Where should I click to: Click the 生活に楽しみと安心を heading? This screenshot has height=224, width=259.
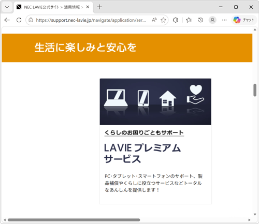[x=85, y=48]
